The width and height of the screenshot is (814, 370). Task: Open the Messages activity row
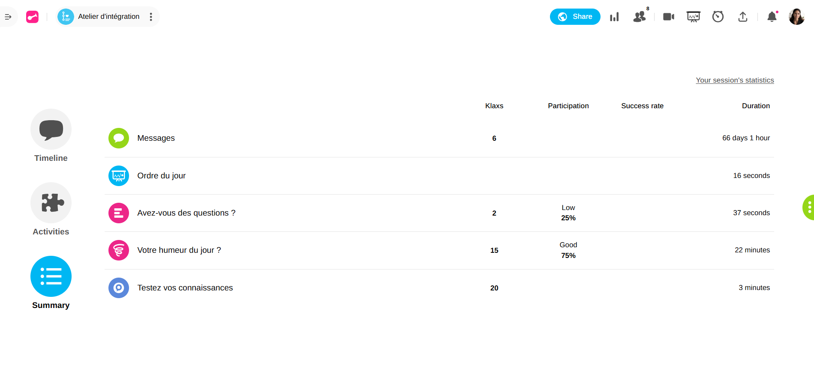coord(156,138)
